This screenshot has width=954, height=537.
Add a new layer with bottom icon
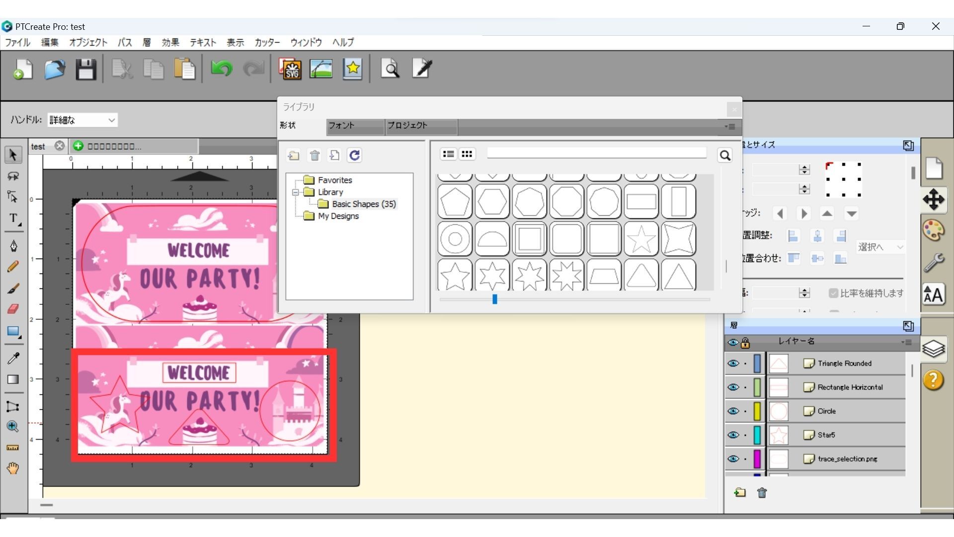click(x=740, y=492)
